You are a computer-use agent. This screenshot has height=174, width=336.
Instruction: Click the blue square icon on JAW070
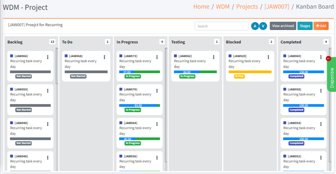click(x=121, y=89)
